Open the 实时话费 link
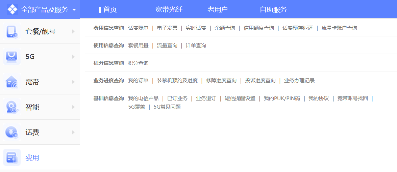The width and height of the screenshot is (397, 172). 196,28
